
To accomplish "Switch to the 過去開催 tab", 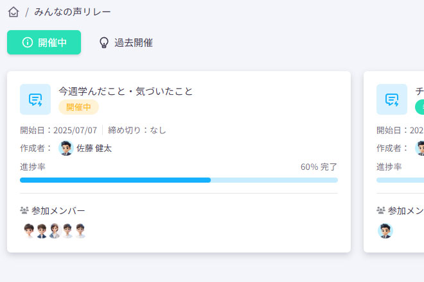I will [x=126, y=43].
